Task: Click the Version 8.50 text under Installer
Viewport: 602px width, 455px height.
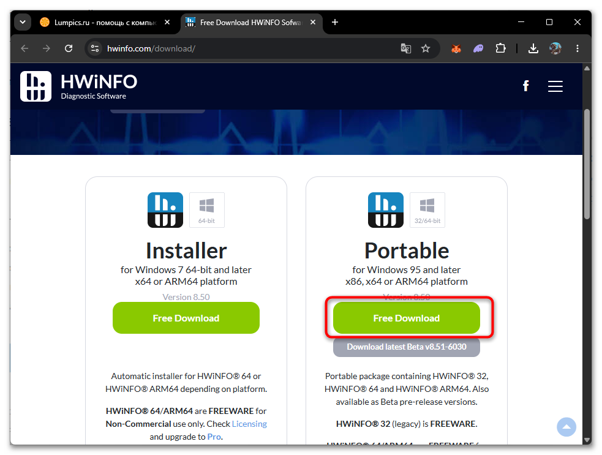Action: pyautogui.click(x=186, y=297)
